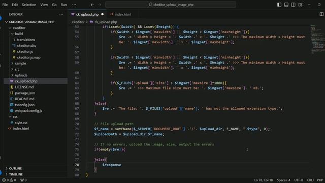Collapse the css folder
Viewport: 325px width, 183px height.
(15, 116)
